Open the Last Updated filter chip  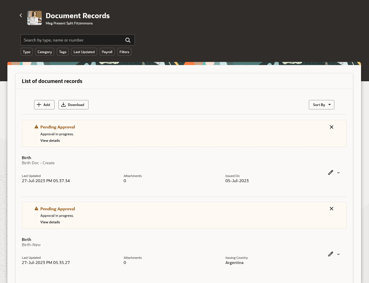point(84,52)
